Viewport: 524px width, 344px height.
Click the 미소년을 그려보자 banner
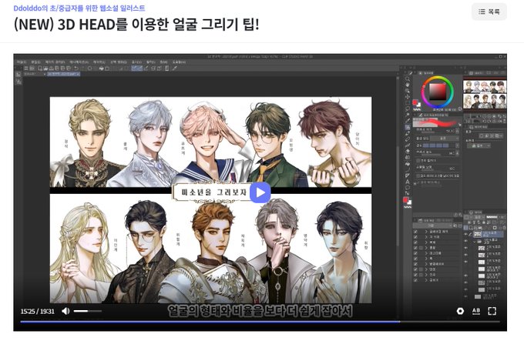214,192
